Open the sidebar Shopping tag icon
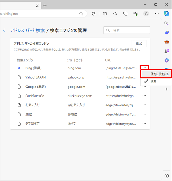Image resolution: width=172 pixels, height=181 pixels. click(x=166, y=33)
